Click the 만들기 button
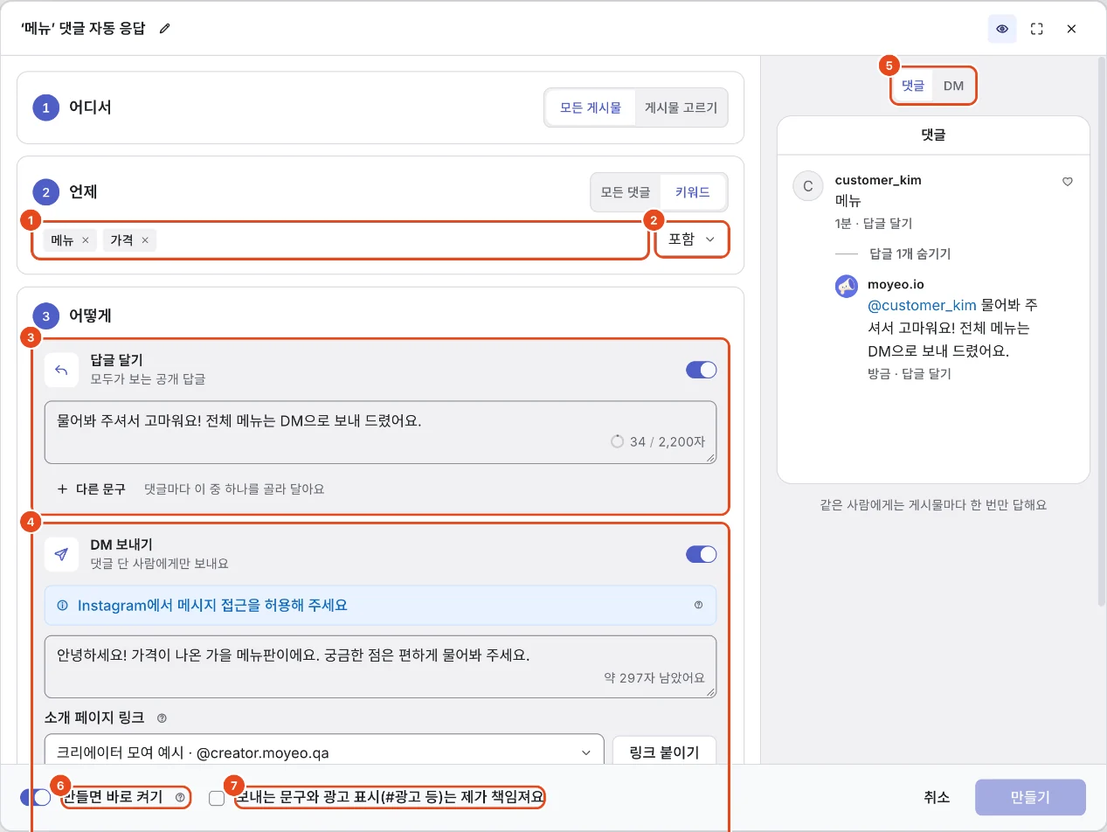The height and width of the screenshot is (832, 1107). [1030, 797]
